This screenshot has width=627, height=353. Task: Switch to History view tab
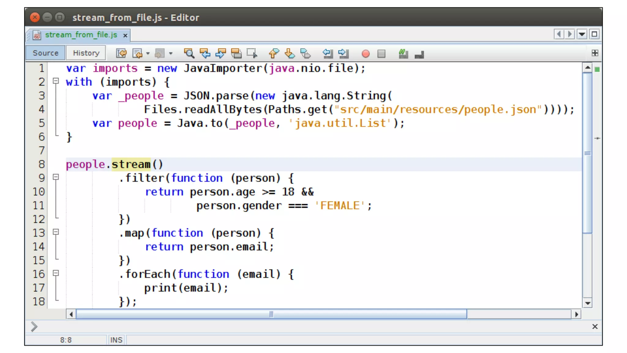click(86, 53)
